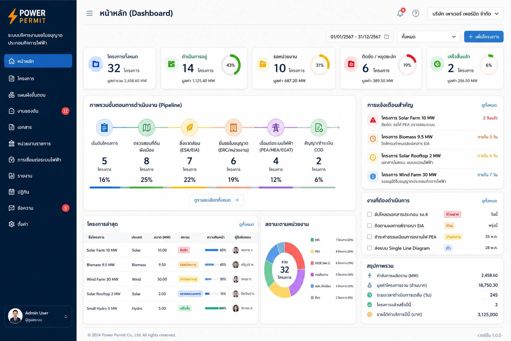The image size is (511, 341).
Task: Check the ชำระค่าธรรมเนียมการขนานไฟ PEA task
Action: pyautogui.click(x=369, y=237)
